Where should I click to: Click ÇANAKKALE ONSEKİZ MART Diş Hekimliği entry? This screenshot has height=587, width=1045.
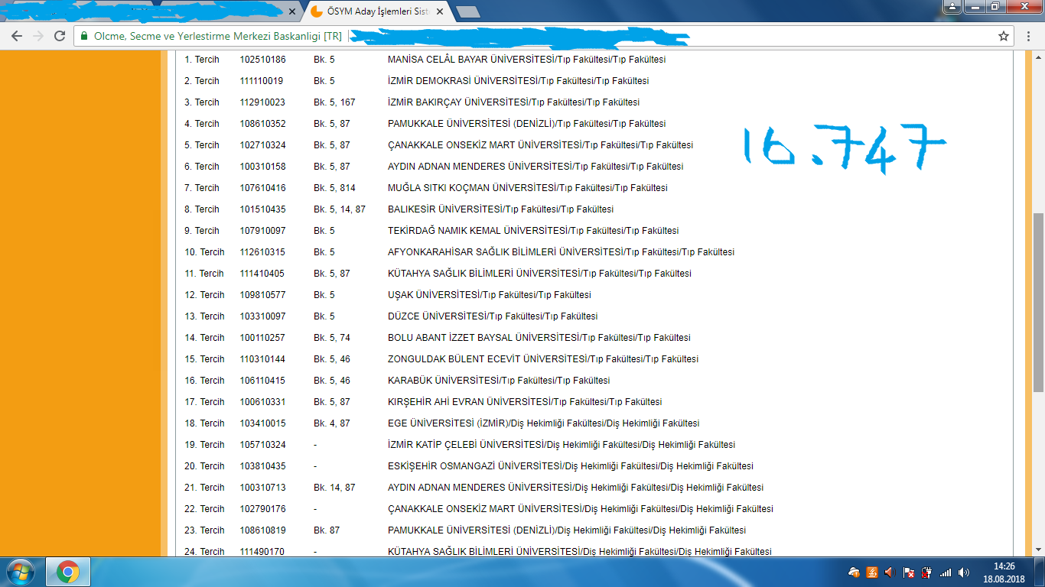(x=581, y=509)
